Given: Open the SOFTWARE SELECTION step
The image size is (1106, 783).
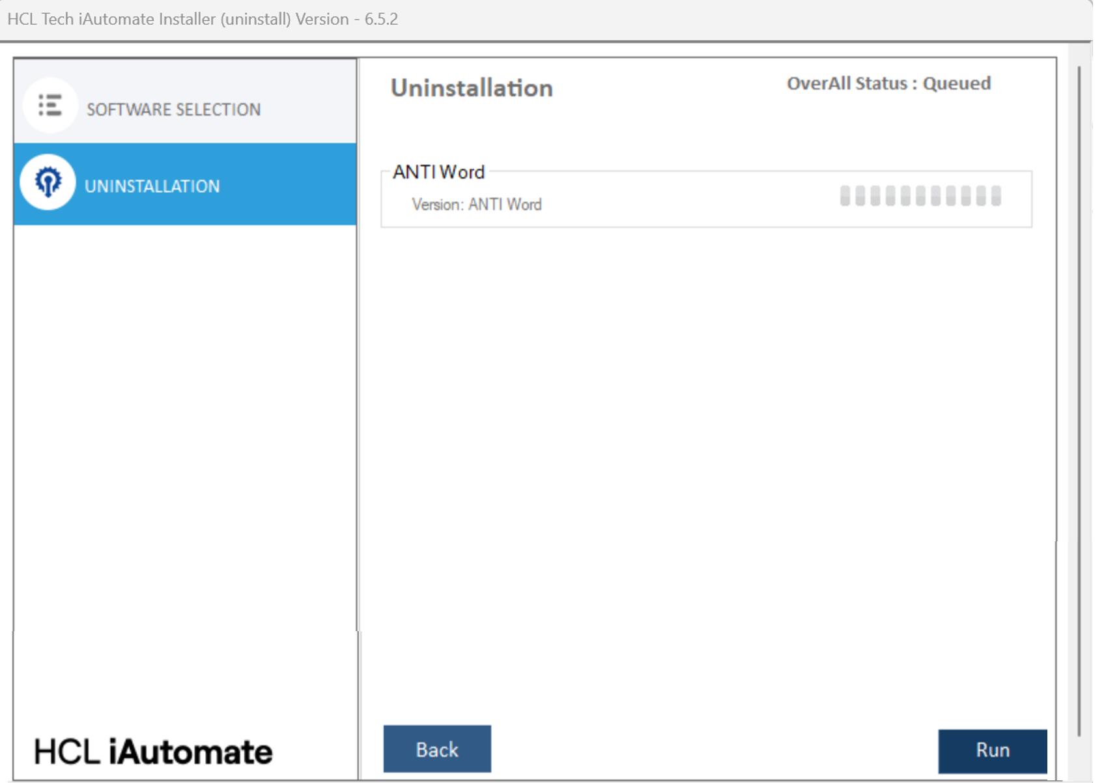Looking at the screenshot, I should click(185, 102).
